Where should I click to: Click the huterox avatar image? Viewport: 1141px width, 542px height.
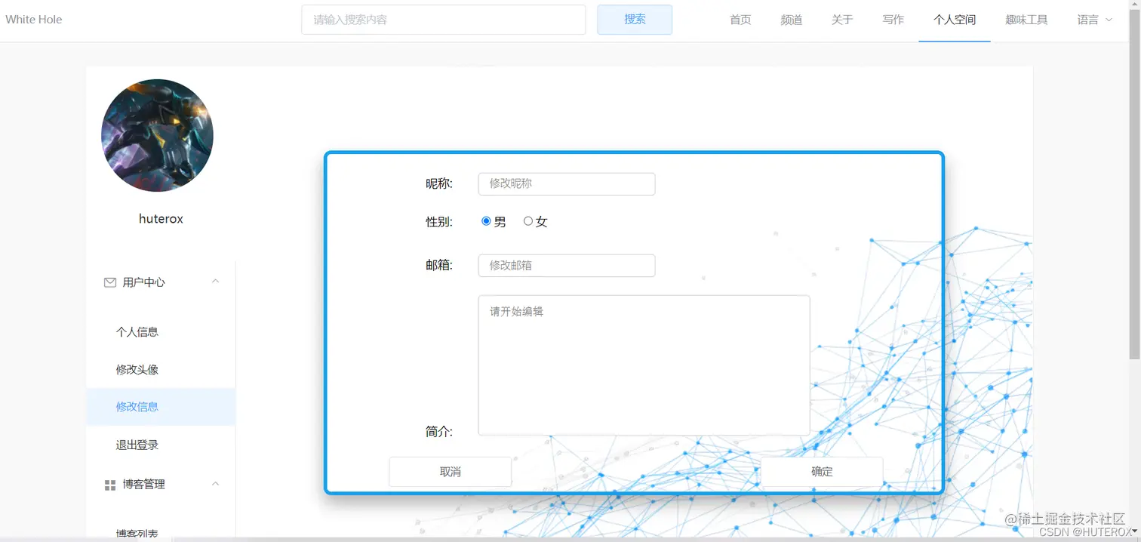click(157, 135)
